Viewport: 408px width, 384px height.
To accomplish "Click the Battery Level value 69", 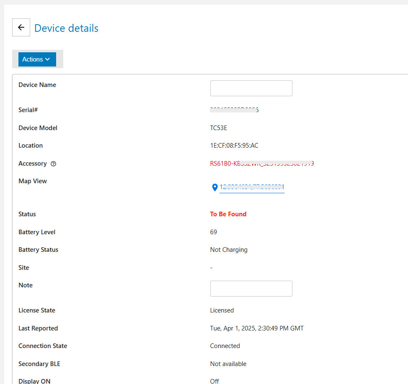I will pyautogui.click(x=213, y=232).
